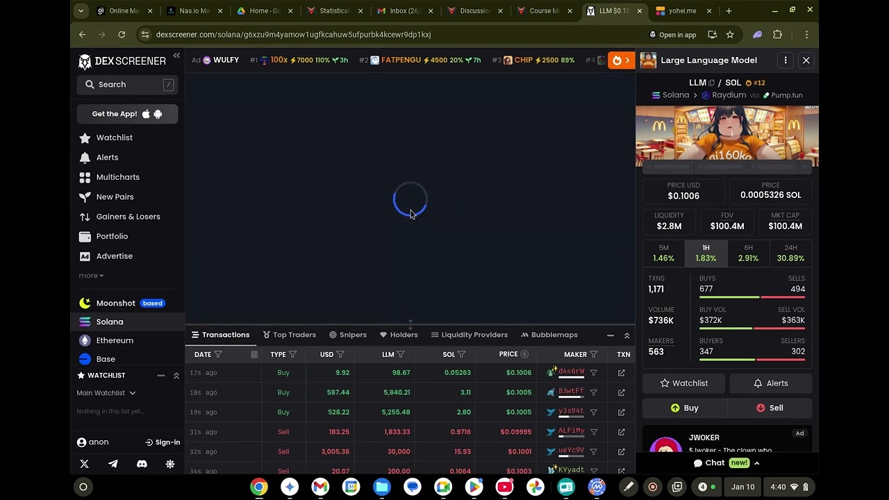Screen dimensions: 889x500
Task: Expand the Chat panel
Action: click(x=727, y=463)
